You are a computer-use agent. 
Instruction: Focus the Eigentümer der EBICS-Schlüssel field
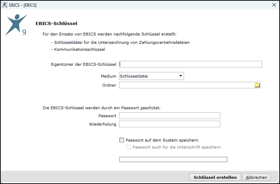point(191,64)
